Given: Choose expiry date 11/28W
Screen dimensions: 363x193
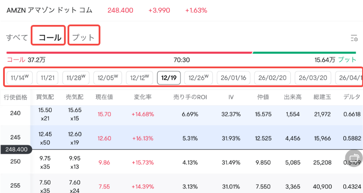Looking at the screenshot, I should pyautogui.click(x=76, y=78).
